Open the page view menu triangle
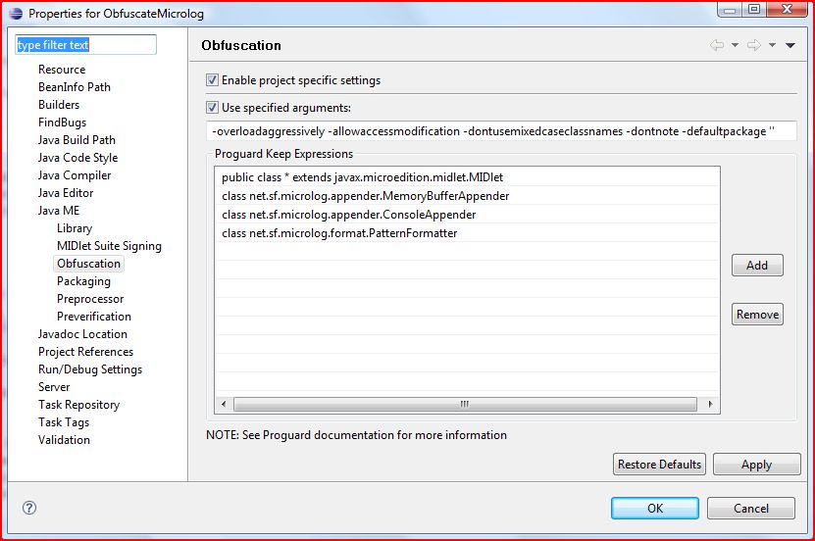Screen dimensions: 815x541 790,45
